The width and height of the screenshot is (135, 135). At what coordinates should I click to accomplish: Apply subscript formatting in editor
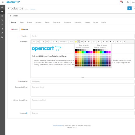click(x=50, y=42)
